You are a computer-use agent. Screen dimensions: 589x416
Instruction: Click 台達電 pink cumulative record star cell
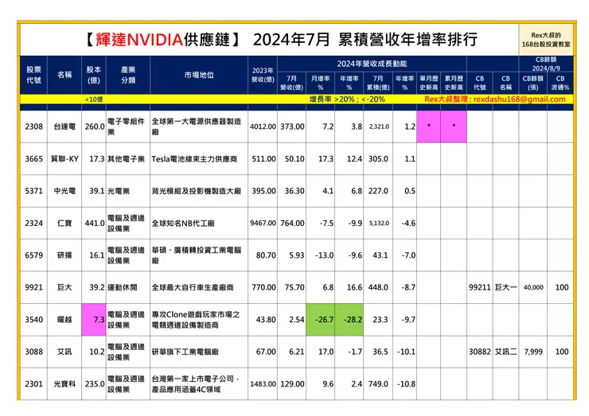click(454, 126)
